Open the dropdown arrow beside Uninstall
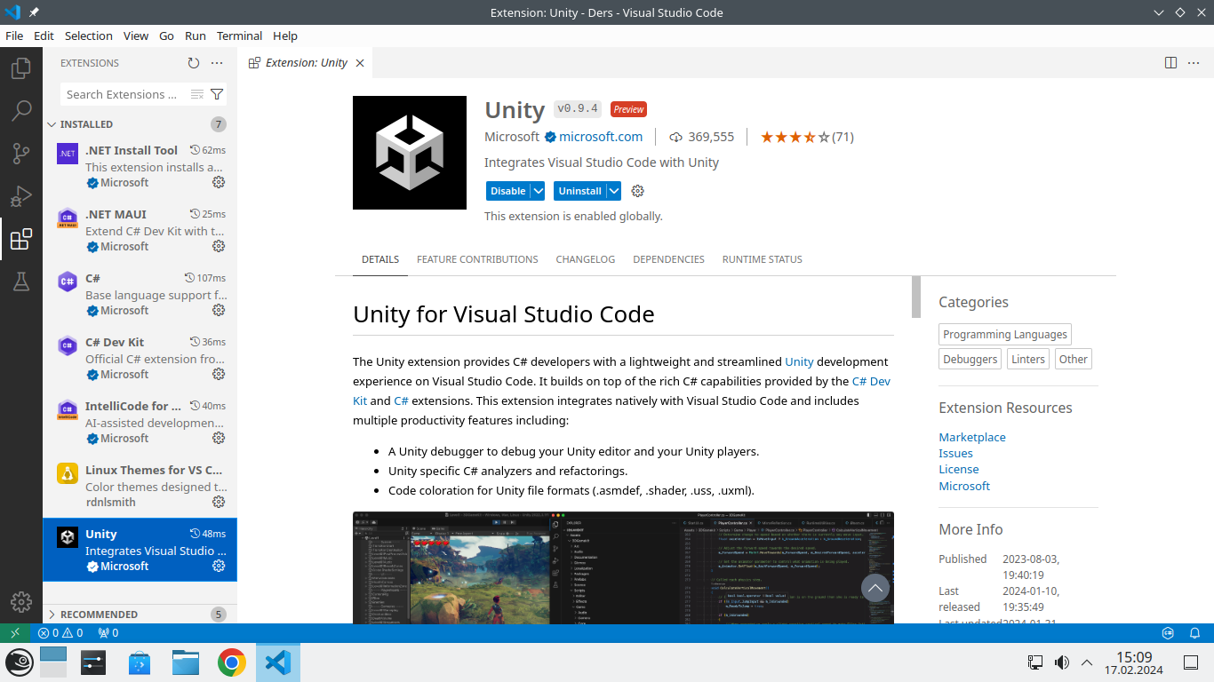 tap(612, 191)
